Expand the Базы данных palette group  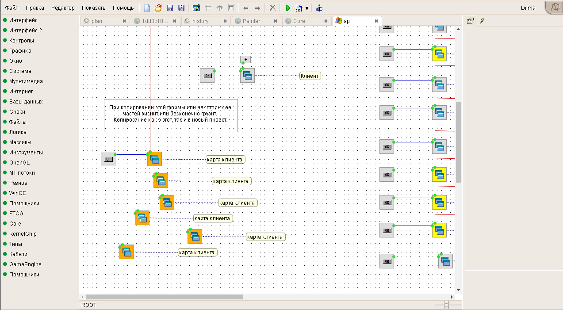[26, 102]
